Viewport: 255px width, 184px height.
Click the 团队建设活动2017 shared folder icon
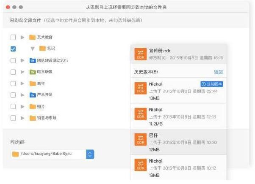coord(32,60)
